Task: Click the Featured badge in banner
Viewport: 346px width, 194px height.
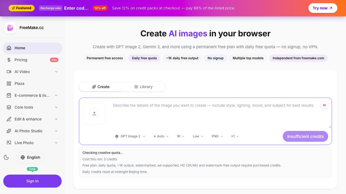Action: (x=22, y=8)
